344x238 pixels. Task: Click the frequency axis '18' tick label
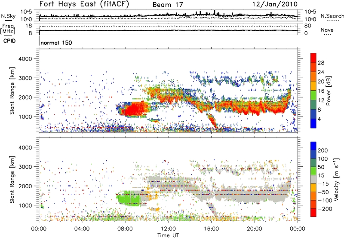pos(29,26)
